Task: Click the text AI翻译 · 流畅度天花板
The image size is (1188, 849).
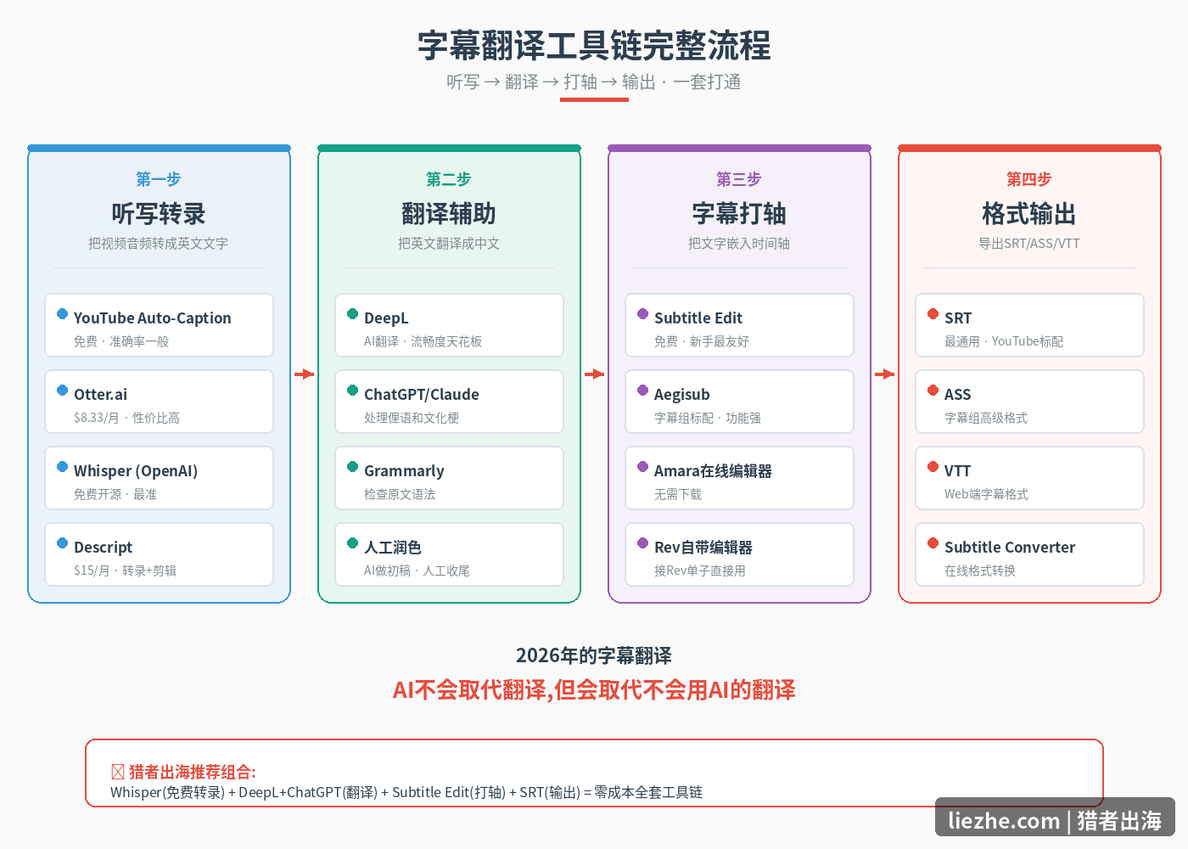Action: [x=423, y=341]
